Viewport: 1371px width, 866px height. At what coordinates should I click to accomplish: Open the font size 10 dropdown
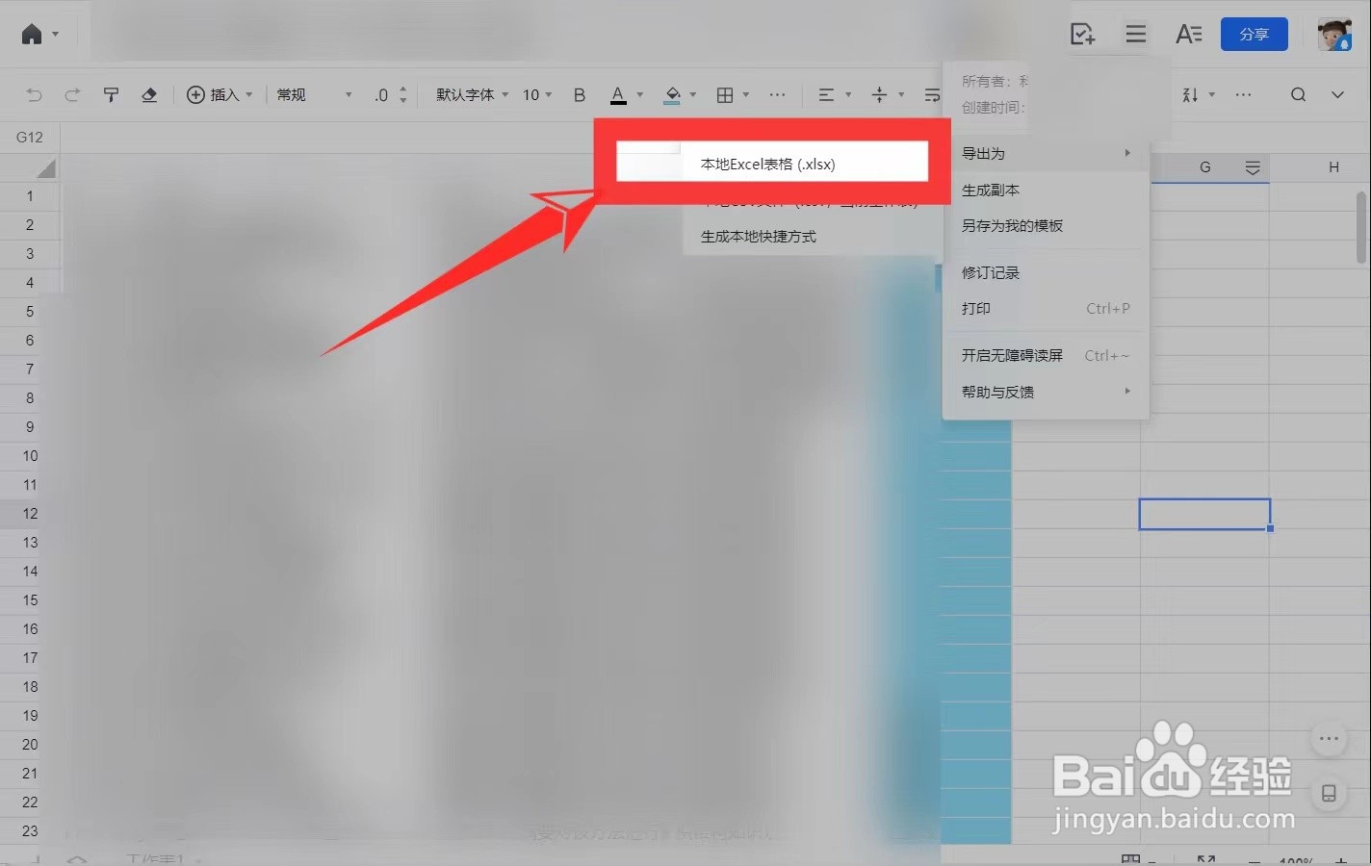click(535, 94)
